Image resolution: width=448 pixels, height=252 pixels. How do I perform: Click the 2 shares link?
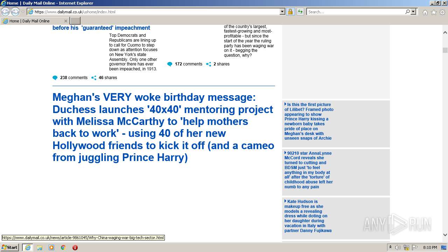[222, 64]
